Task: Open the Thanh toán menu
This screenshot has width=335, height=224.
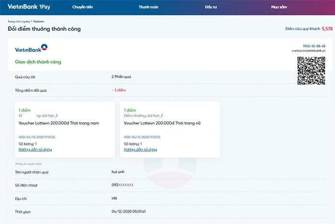Action: tap(148, 7)
